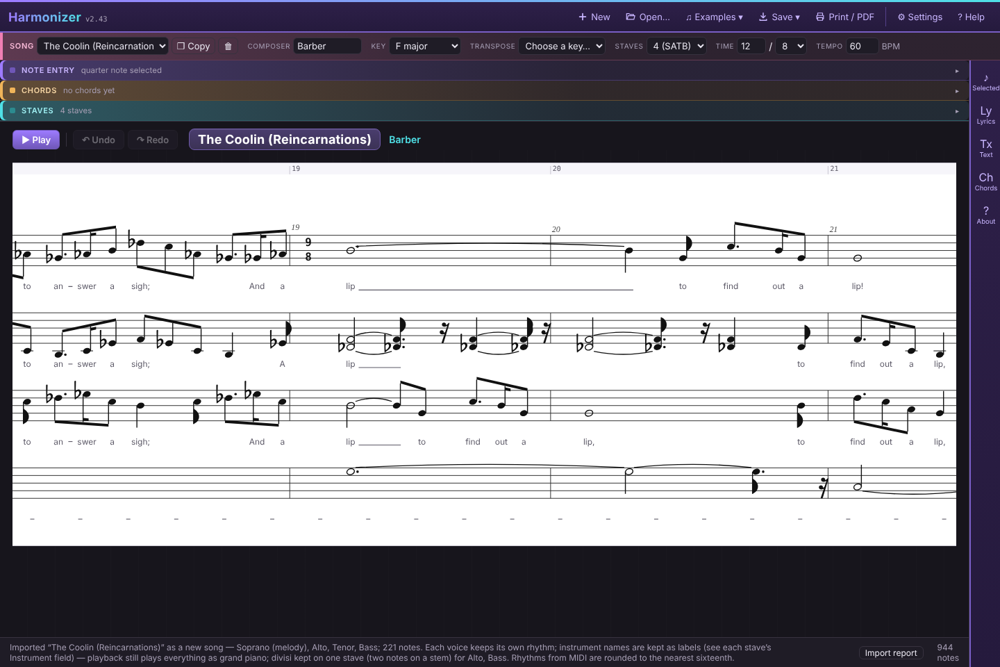Open the Import report
The image size is (1000, 667).
coord(891,653)
